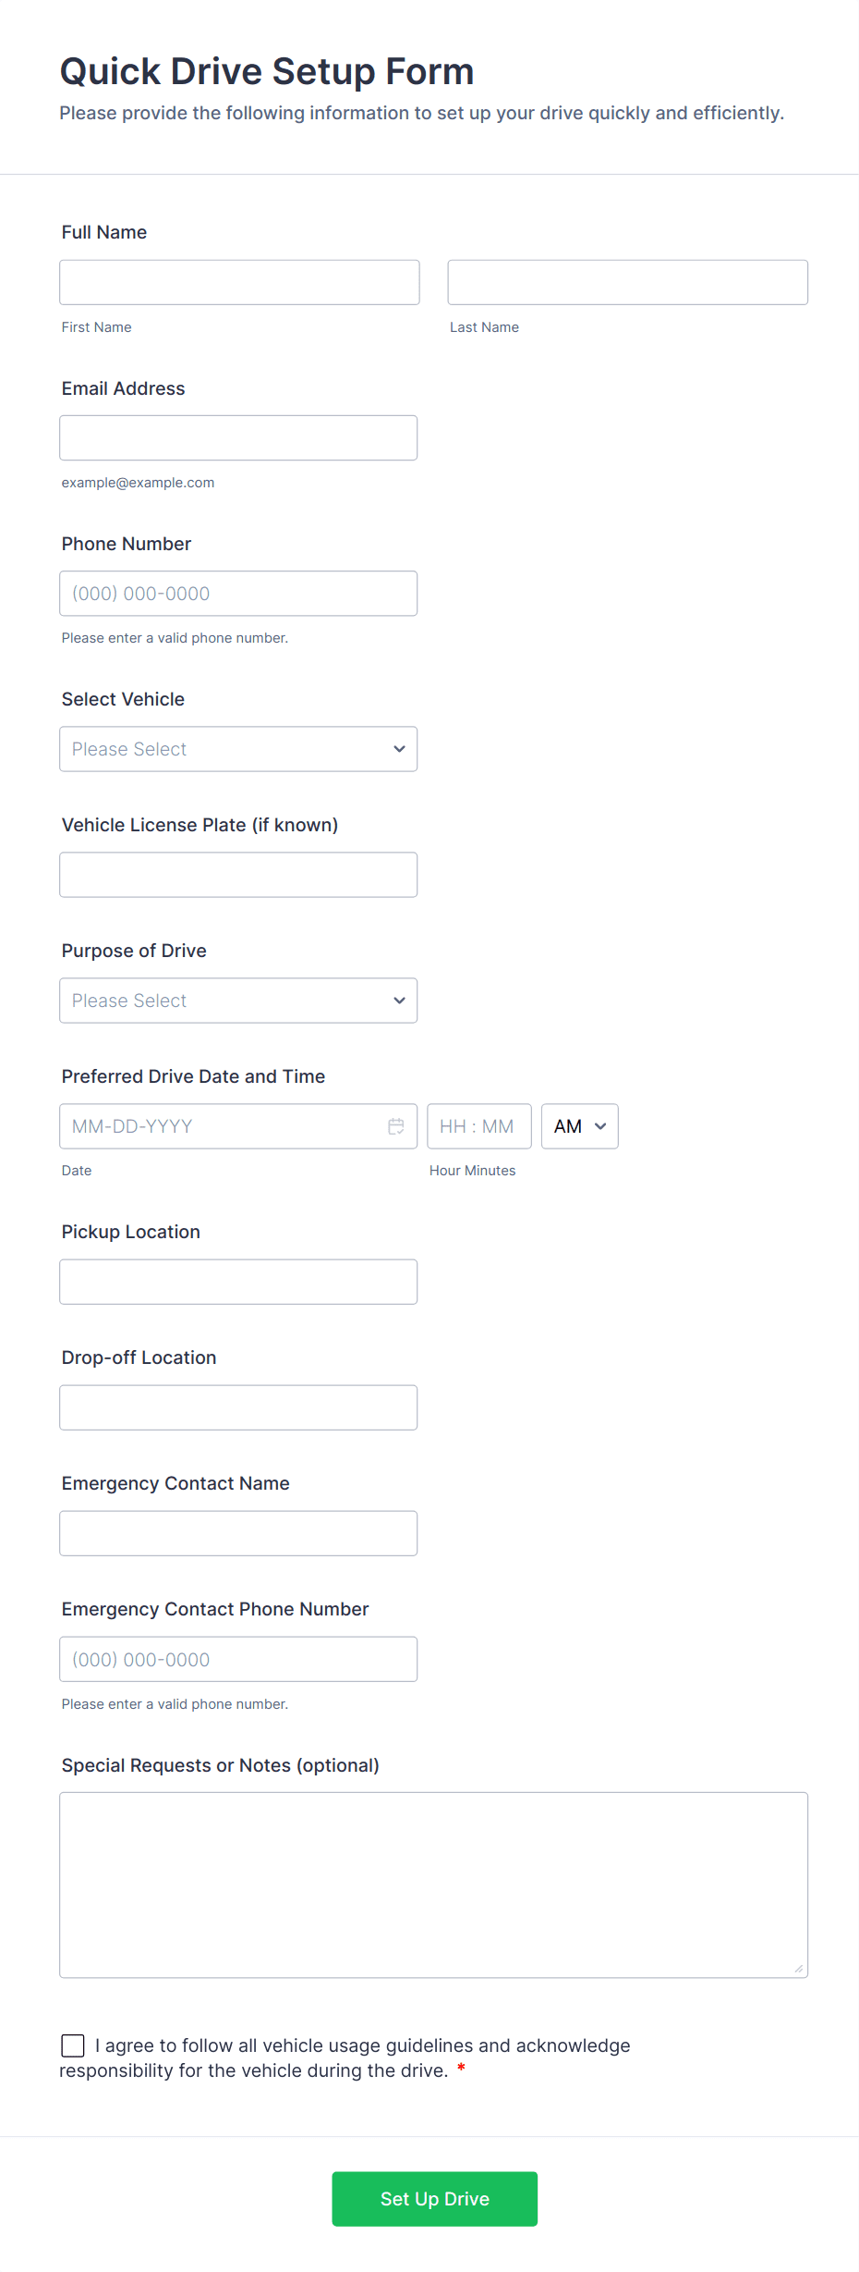Focus the MM-DD-YYYY date input

click(222, 1126)
